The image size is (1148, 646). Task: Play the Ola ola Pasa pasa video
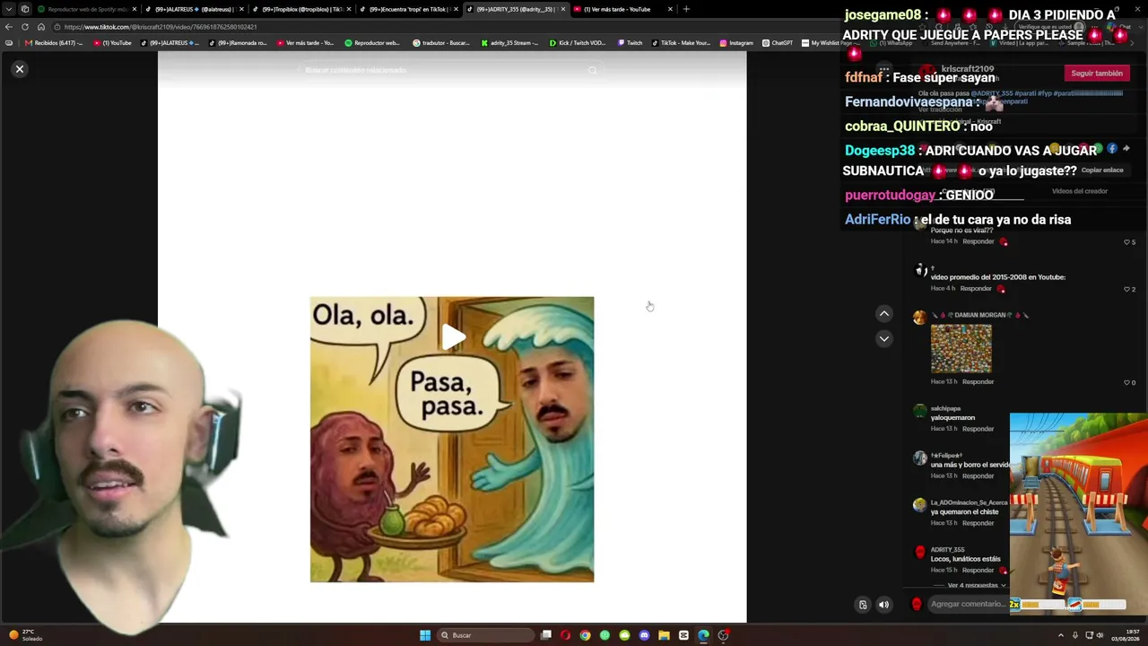click(453, 337)
